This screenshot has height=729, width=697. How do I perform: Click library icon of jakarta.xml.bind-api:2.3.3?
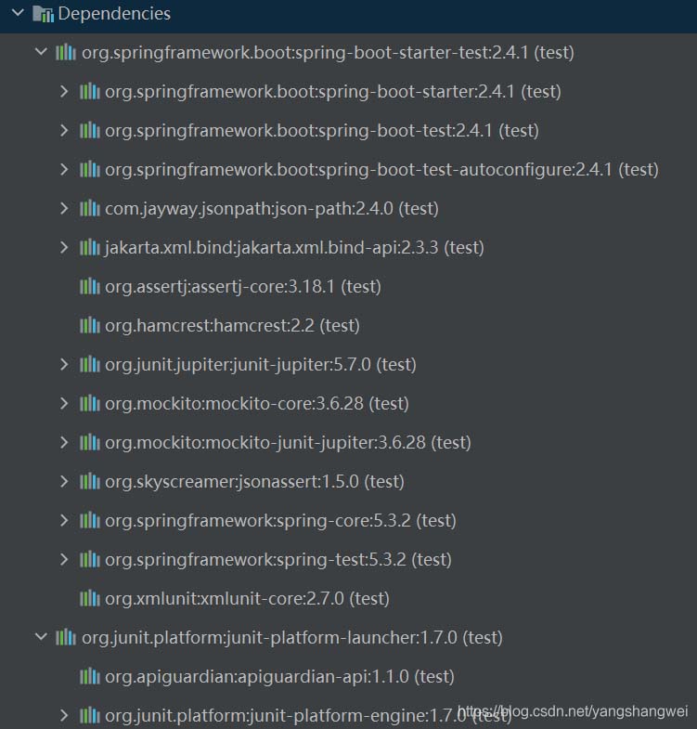[x=90, y=247]
